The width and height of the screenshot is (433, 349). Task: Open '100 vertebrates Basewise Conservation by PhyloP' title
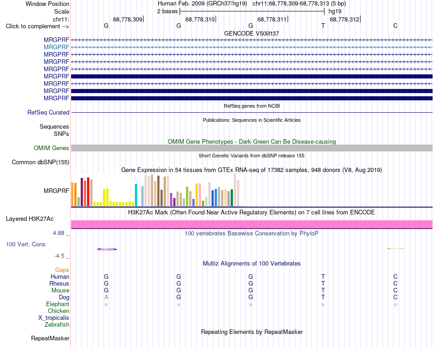coord(252,234)
